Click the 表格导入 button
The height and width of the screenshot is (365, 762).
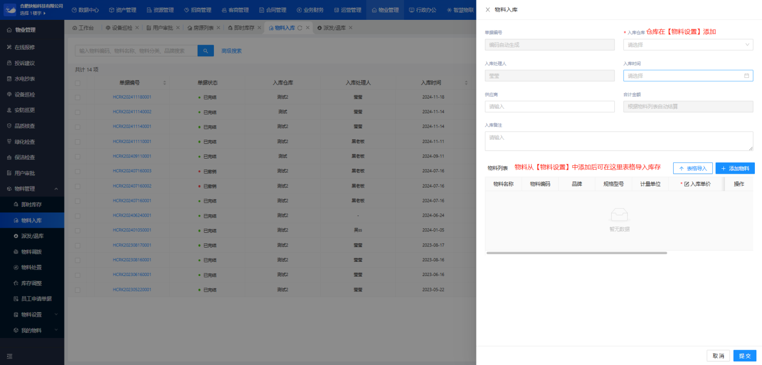point(693,168)
